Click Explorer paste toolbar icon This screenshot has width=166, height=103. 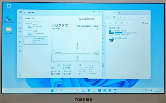click(116, 23)
